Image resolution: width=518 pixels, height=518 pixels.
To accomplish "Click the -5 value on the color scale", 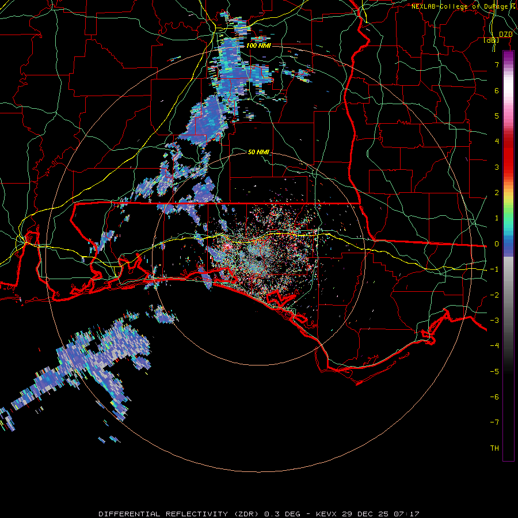I will [494, 372].
